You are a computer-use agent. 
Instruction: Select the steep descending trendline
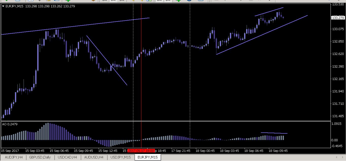tap(107, 60)
